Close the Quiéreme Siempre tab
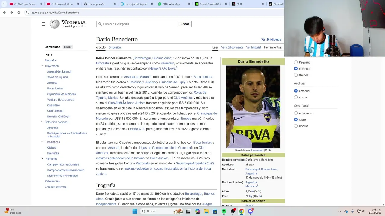Viewport: 385px width, 216px height. tap(40, 4)
